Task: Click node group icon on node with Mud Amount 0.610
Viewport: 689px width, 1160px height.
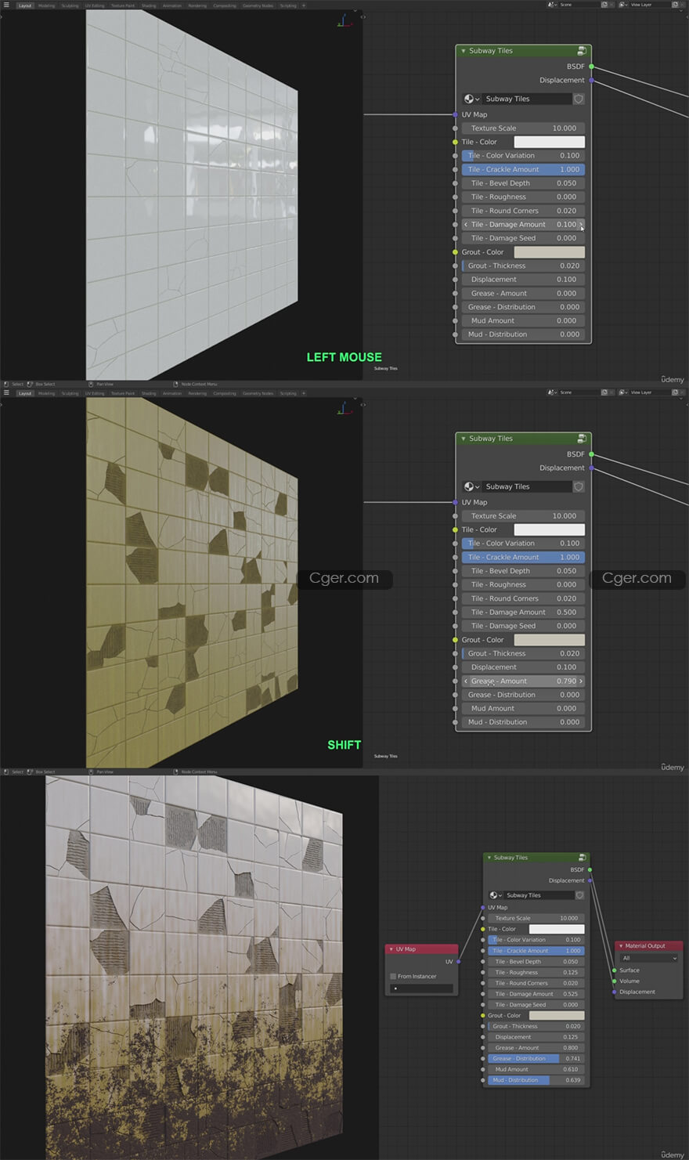Action: [x=582, y=858]
